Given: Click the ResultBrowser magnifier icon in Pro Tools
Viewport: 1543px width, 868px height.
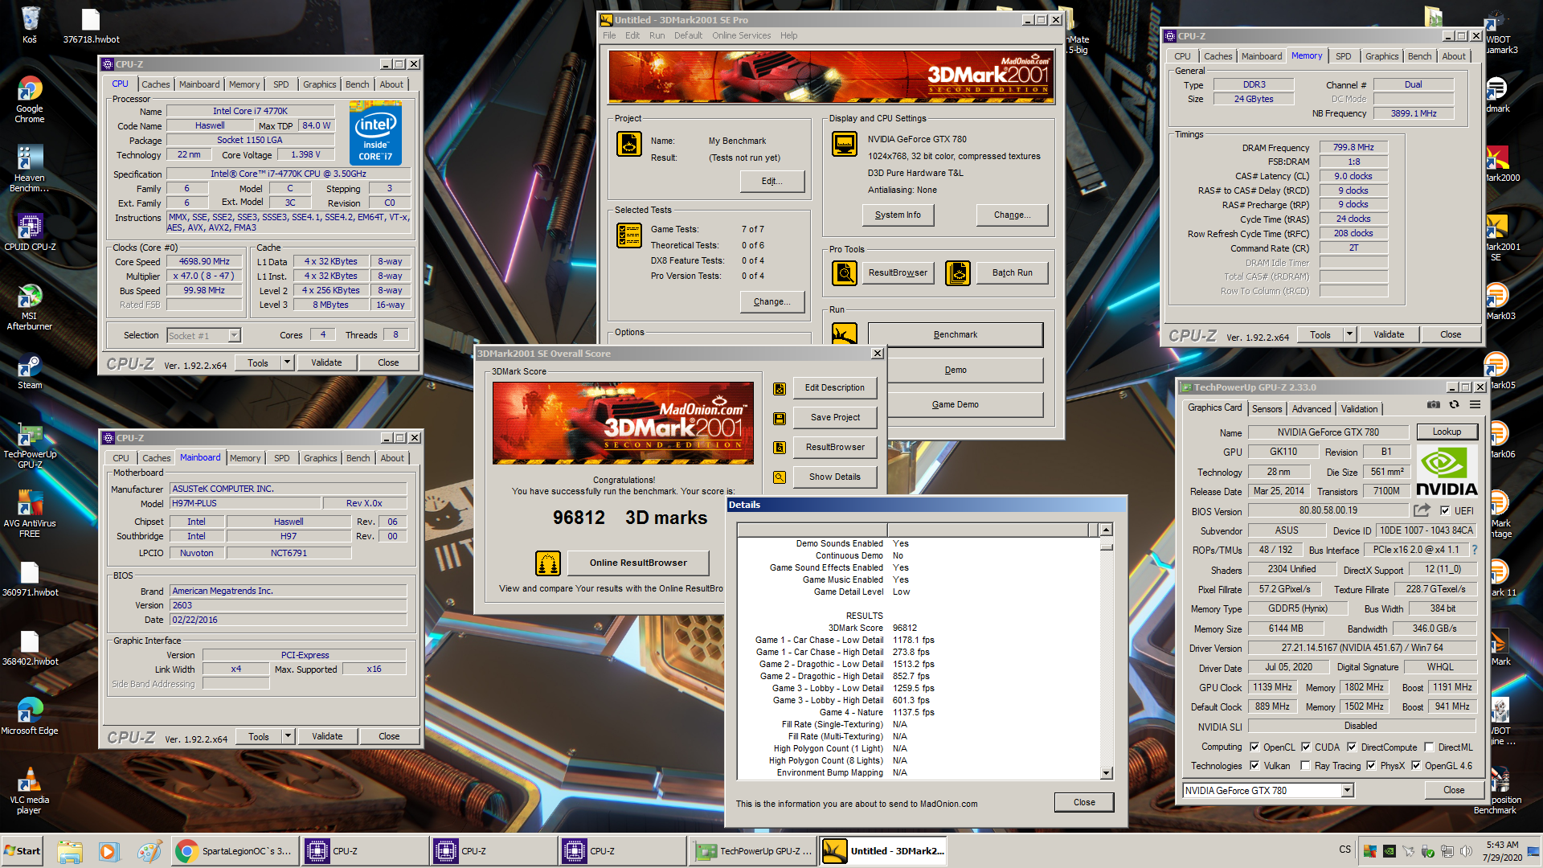Looking at the screenshot, I should pyautogui.click(x=844, y=273).
